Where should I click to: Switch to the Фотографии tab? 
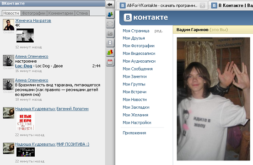pos(33,13)
